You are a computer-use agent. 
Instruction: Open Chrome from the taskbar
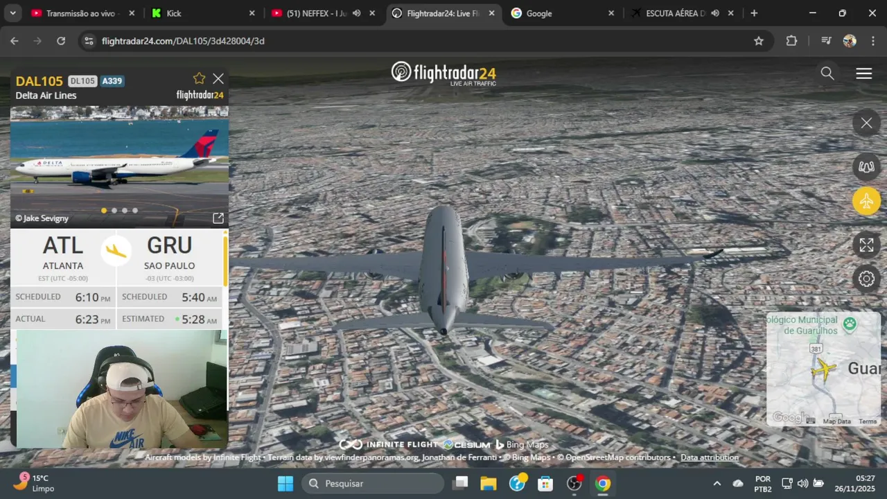point(603,484)
